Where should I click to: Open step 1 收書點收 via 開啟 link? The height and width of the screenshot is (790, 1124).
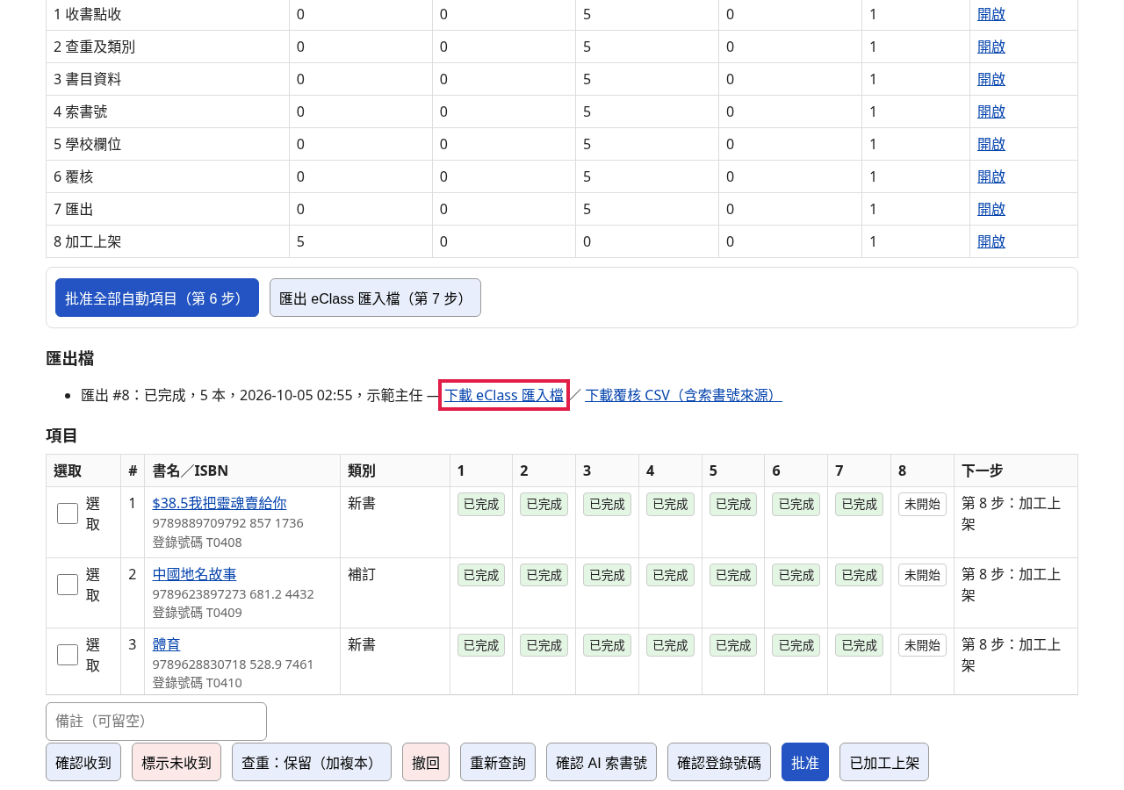(991, 14)
